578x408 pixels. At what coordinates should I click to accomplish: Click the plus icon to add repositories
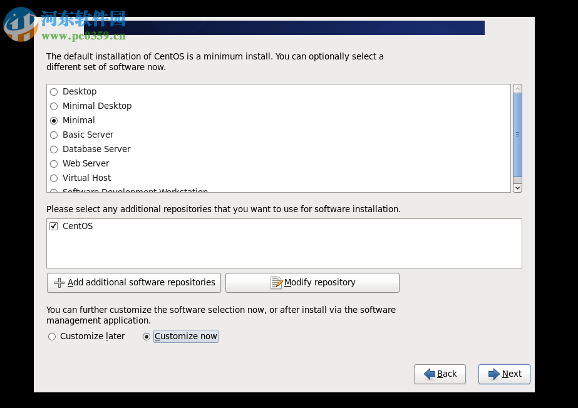(x=59, y=282)
